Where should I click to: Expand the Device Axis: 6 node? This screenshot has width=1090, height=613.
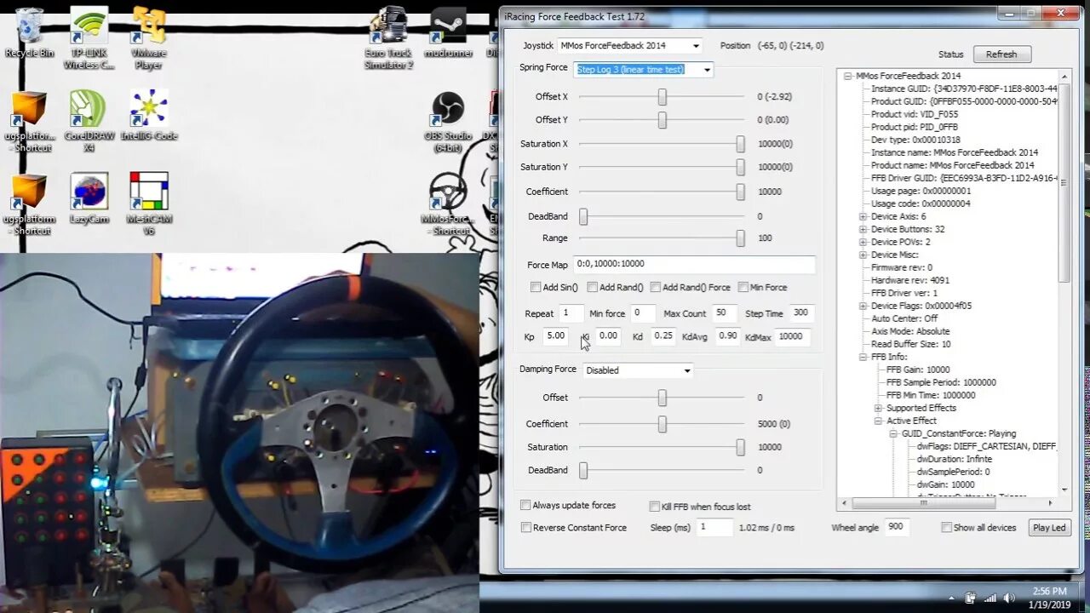pyautogui.click(x=863, y=216)
